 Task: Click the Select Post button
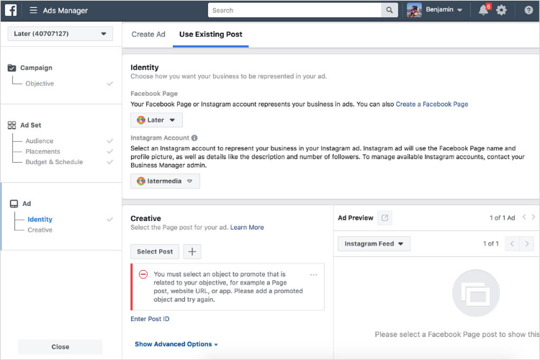pos(155,251)
